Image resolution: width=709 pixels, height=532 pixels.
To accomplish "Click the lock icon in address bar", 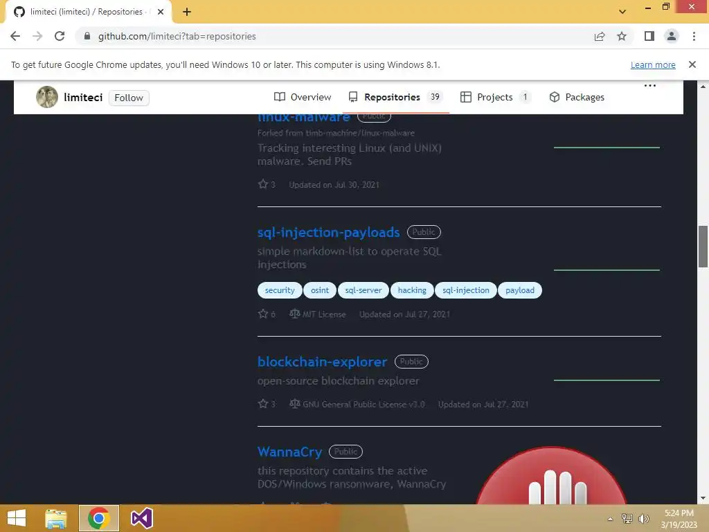I will click(x=87, y=36).
